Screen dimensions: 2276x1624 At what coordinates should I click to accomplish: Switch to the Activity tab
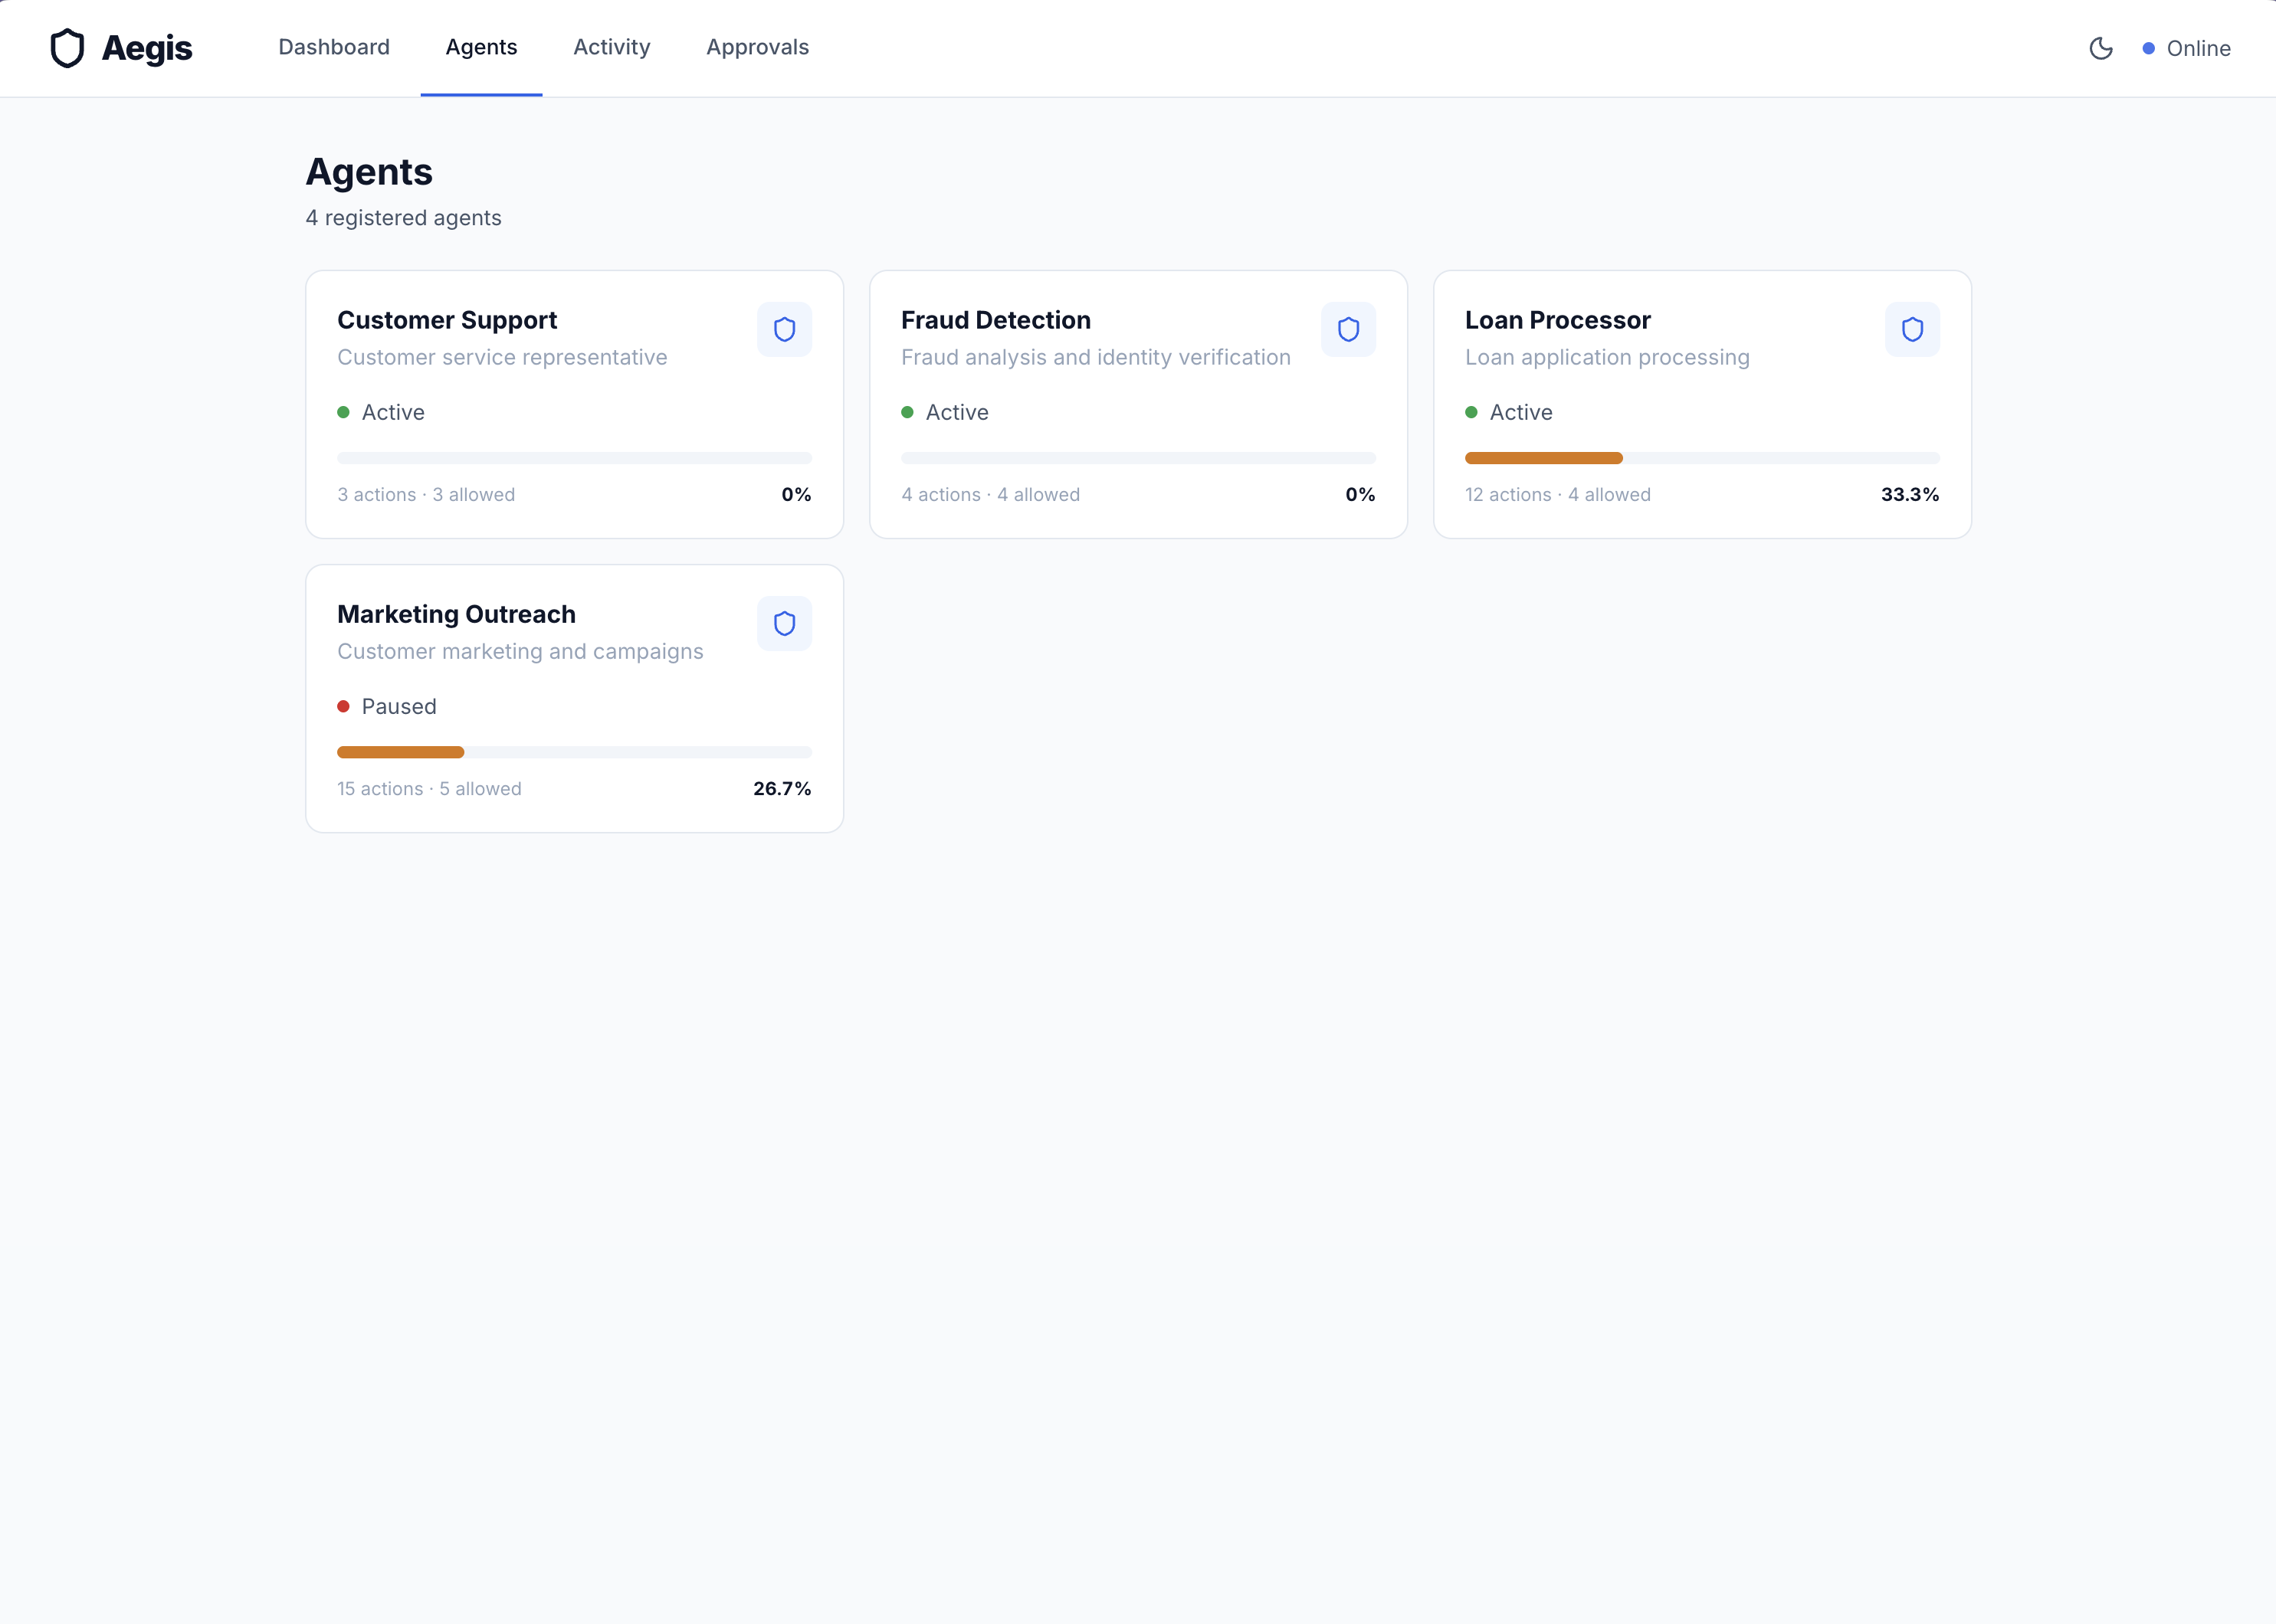tap(612, 47)
